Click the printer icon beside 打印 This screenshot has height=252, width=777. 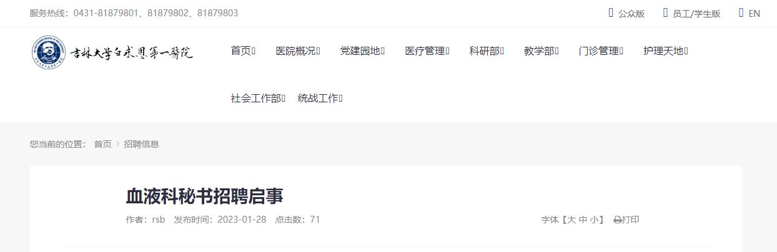[617, 220]
